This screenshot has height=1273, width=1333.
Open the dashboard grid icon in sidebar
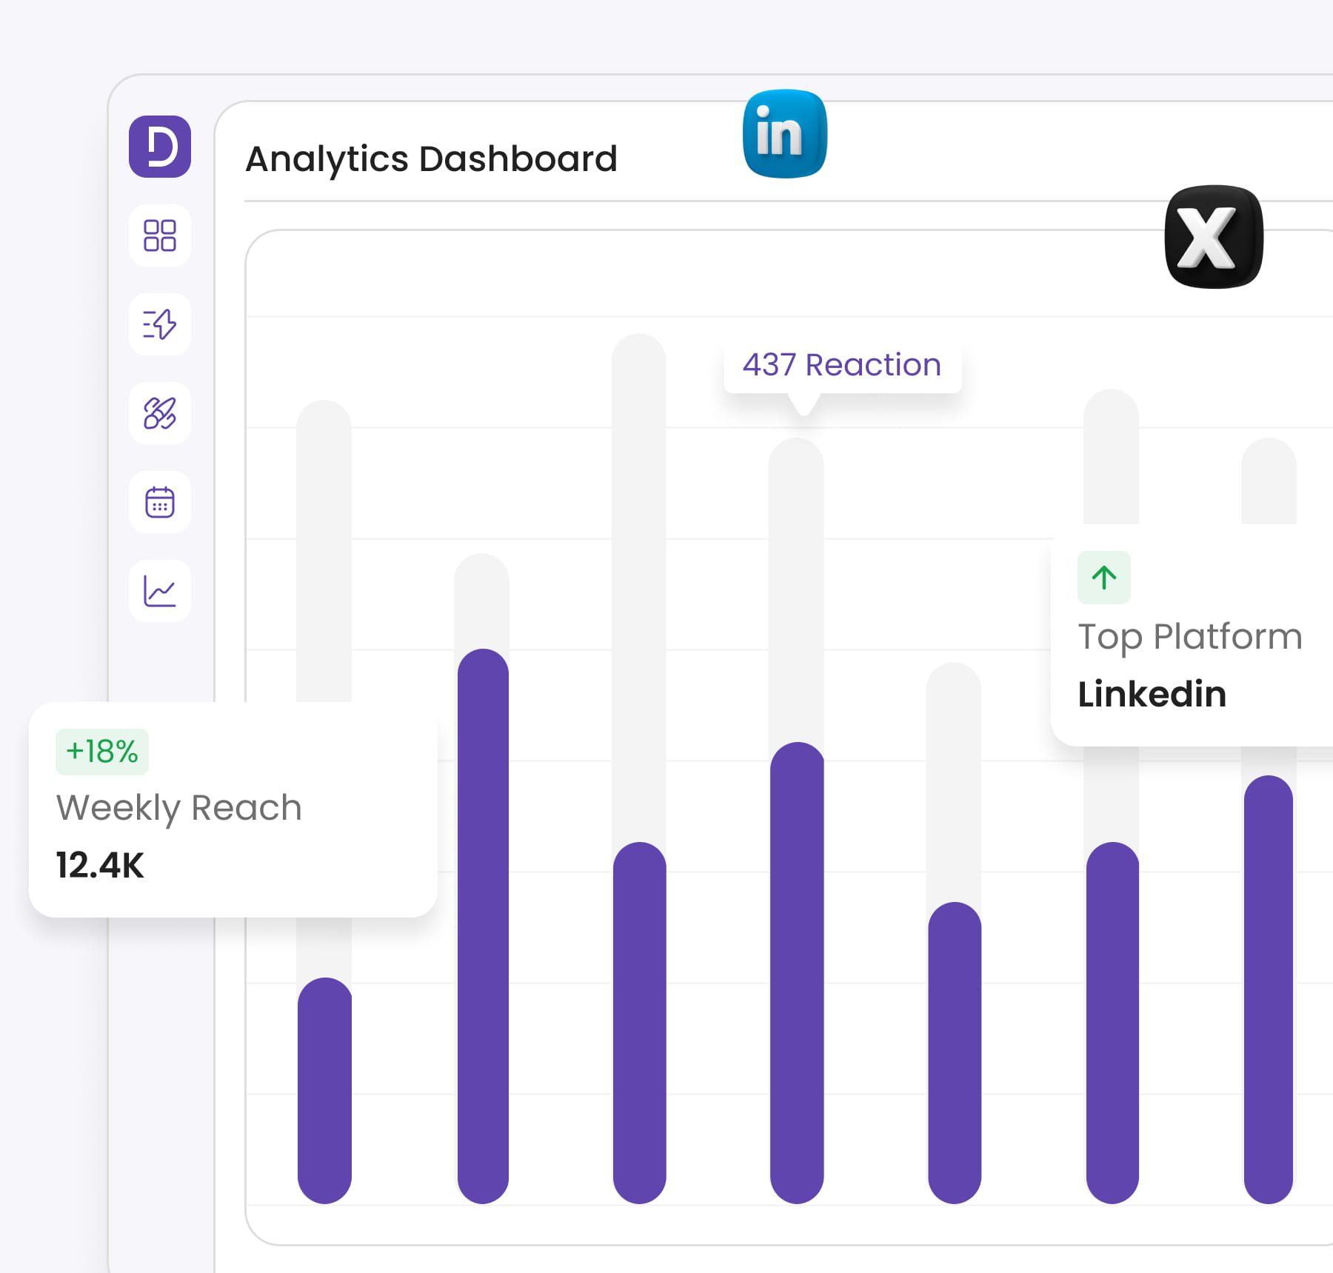[160, 235]
